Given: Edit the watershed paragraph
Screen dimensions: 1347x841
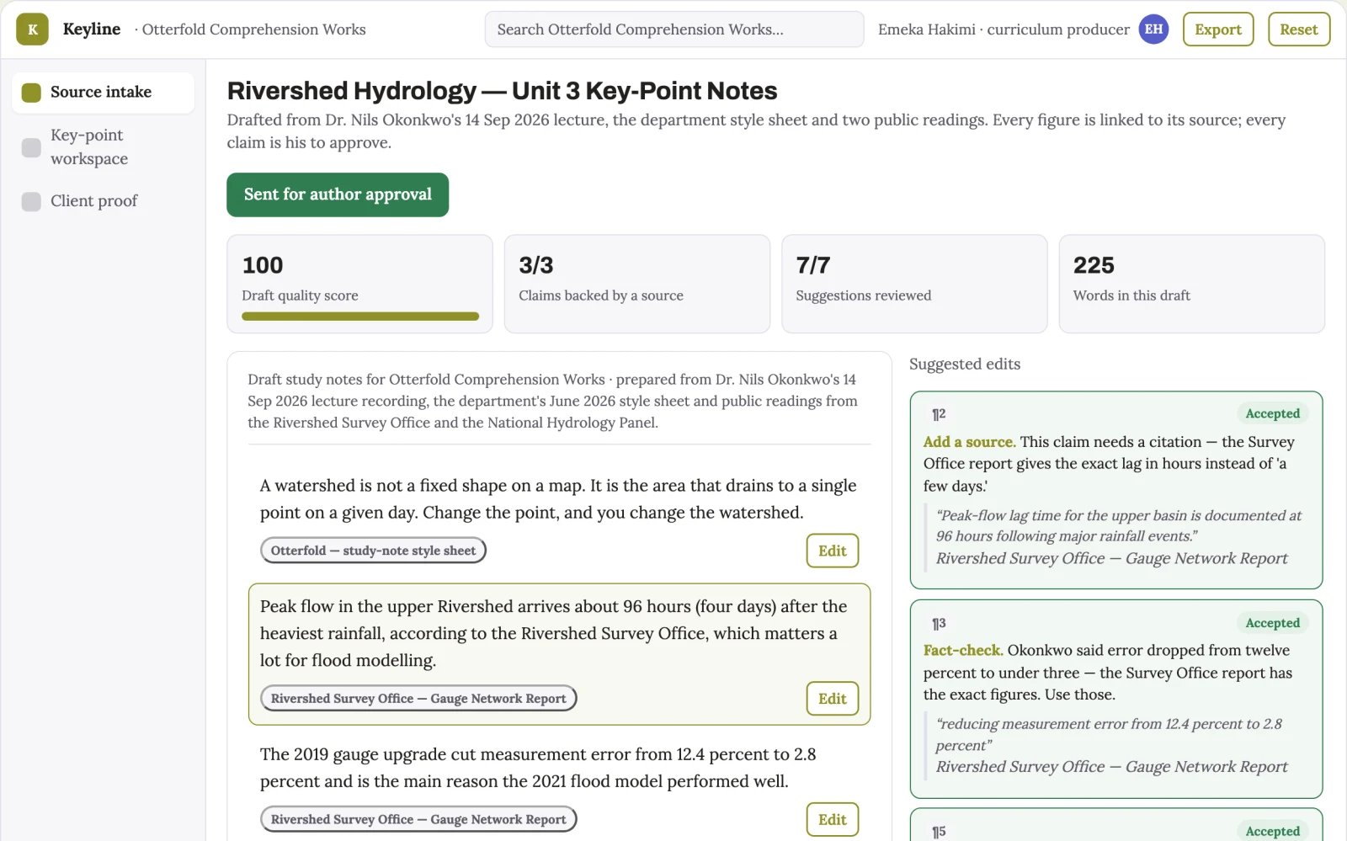Looking at the screenshot, I should pos(833,551).
